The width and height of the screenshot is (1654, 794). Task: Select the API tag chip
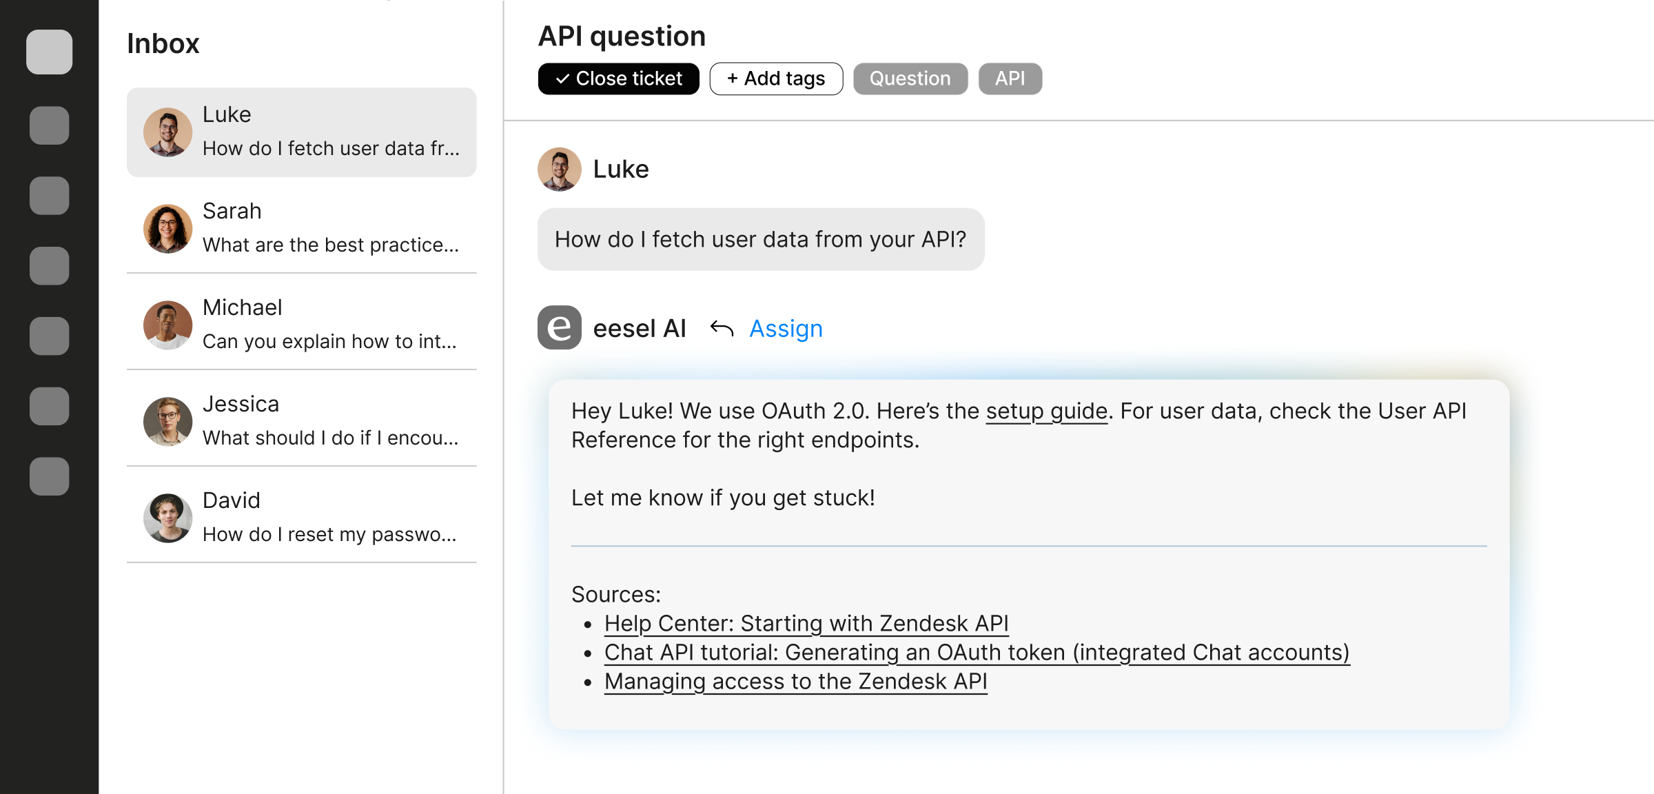tap(1010, 79)
